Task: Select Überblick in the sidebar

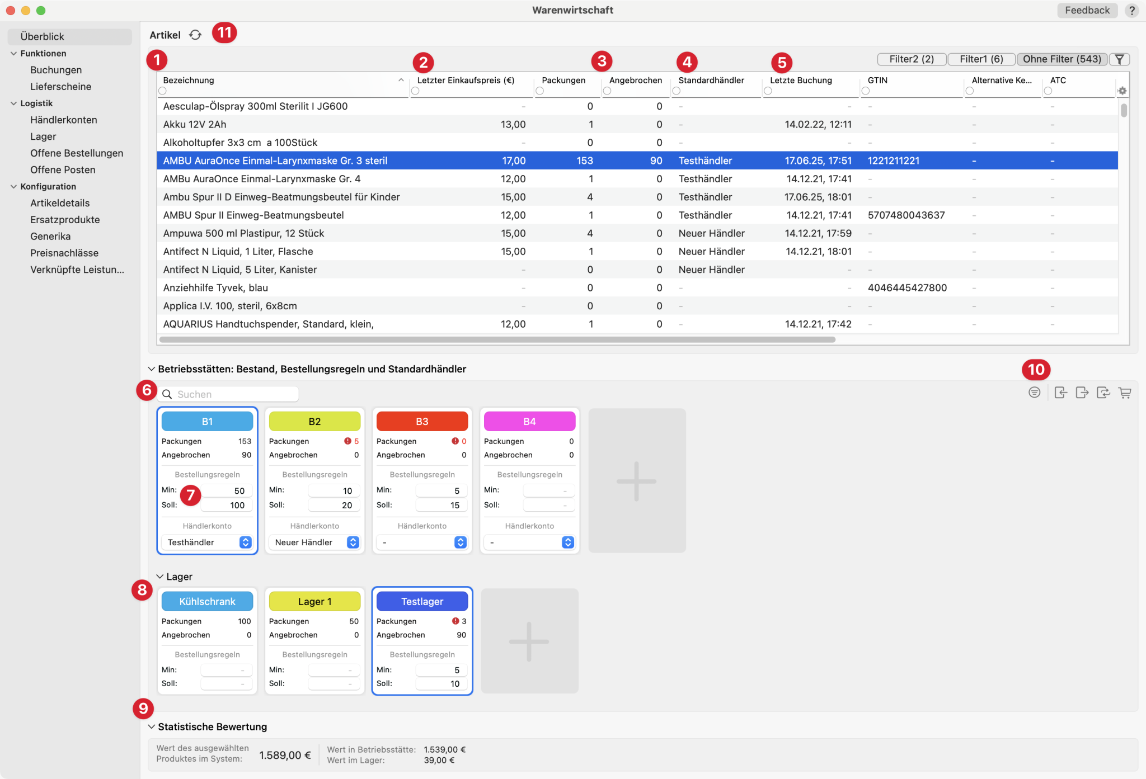Action: pos(70,37)
